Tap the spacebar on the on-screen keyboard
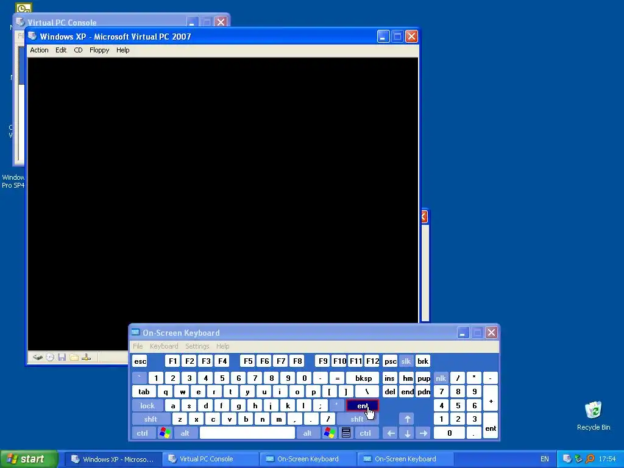The width and height of the screenshot is (624, 468). tap(247, 433)
